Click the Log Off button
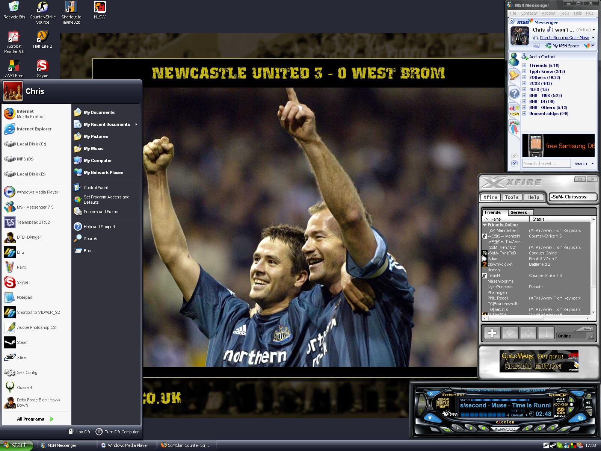The height and width of the screenshot is (451, 601). [x=79, y=432]
